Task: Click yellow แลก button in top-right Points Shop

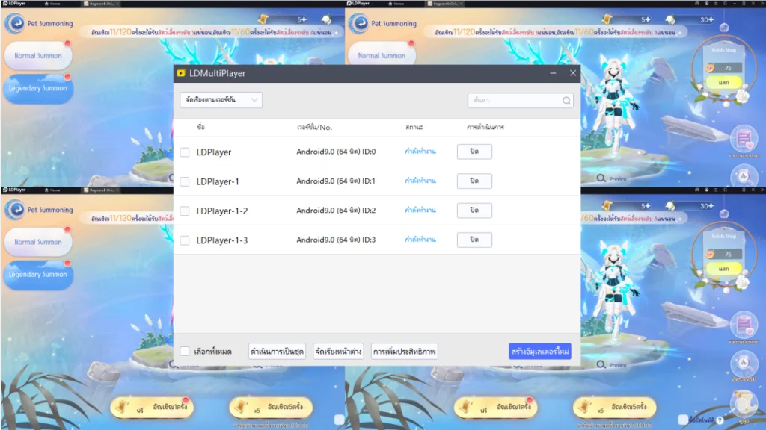Action: (723, 82)
